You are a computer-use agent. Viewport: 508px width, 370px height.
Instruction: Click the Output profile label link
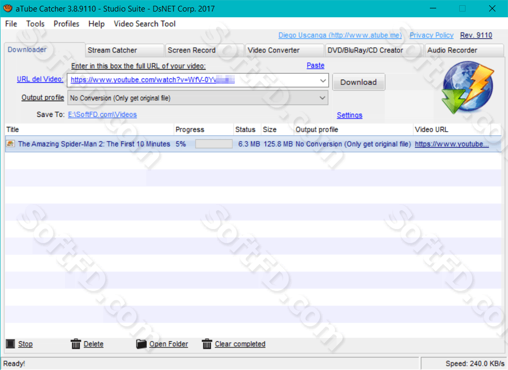[x=42, y=97]
